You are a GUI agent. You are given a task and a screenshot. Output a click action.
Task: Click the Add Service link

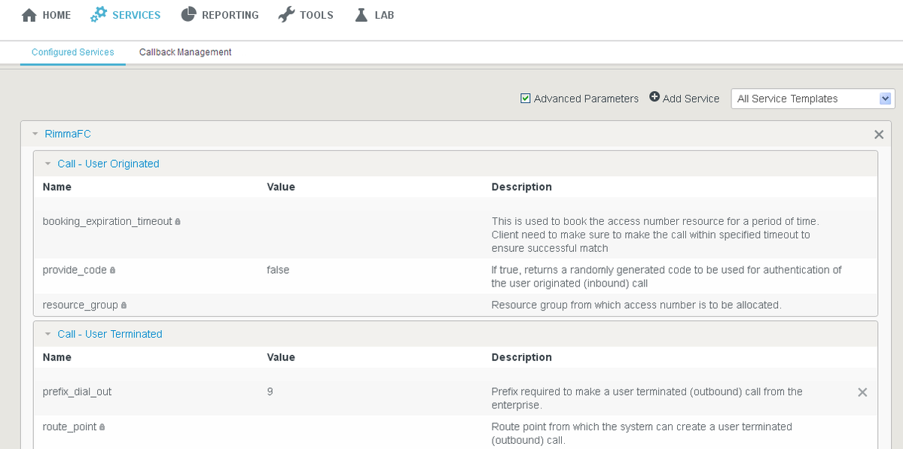(x=691, y=99)
